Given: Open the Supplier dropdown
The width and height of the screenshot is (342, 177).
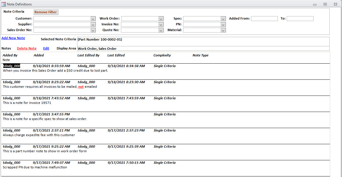Looking at the screenshot, I should pos(93,24).
